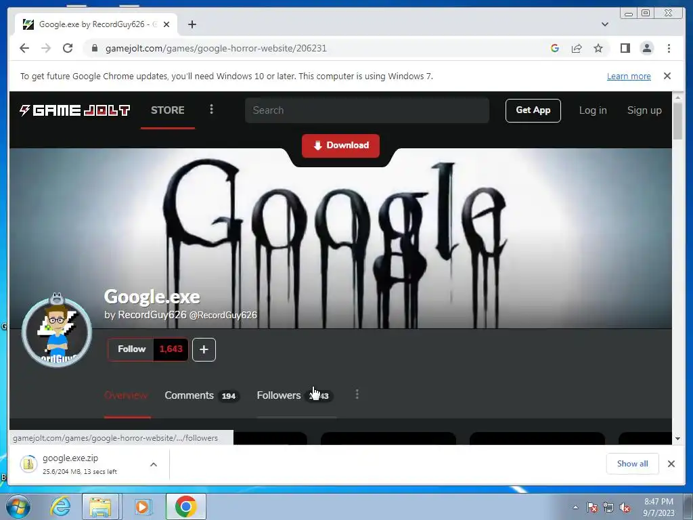693x520 pixels.
Task: Open the game page tabs more-options dots
Action: (x=357, y=395)
